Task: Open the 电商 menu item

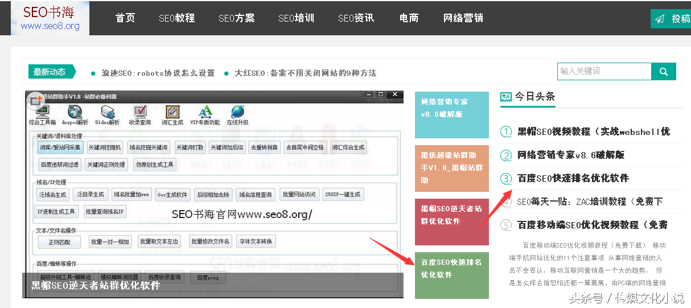Action: click(x=409, y=18)
